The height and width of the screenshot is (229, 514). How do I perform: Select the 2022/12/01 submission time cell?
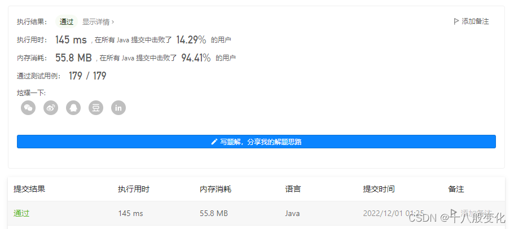tap(393, 213)
